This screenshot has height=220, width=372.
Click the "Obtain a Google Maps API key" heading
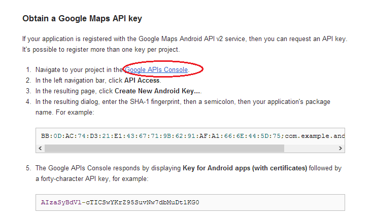[x=82, y=19]
